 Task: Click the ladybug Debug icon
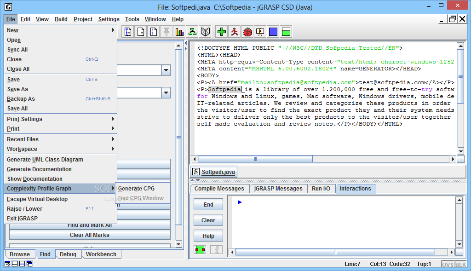click(247, 32)
